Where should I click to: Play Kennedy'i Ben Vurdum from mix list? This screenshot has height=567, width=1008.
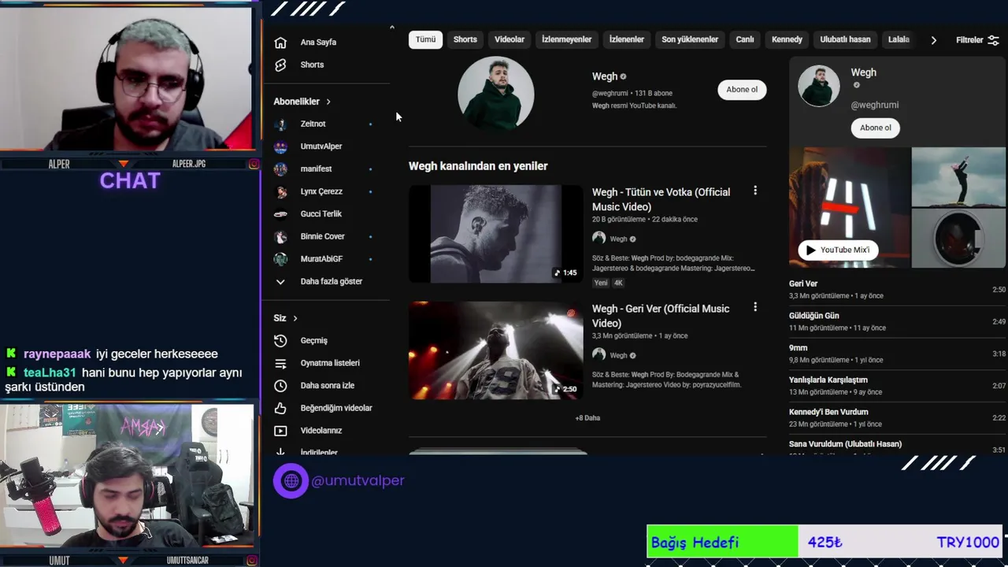tap(897, 417)
